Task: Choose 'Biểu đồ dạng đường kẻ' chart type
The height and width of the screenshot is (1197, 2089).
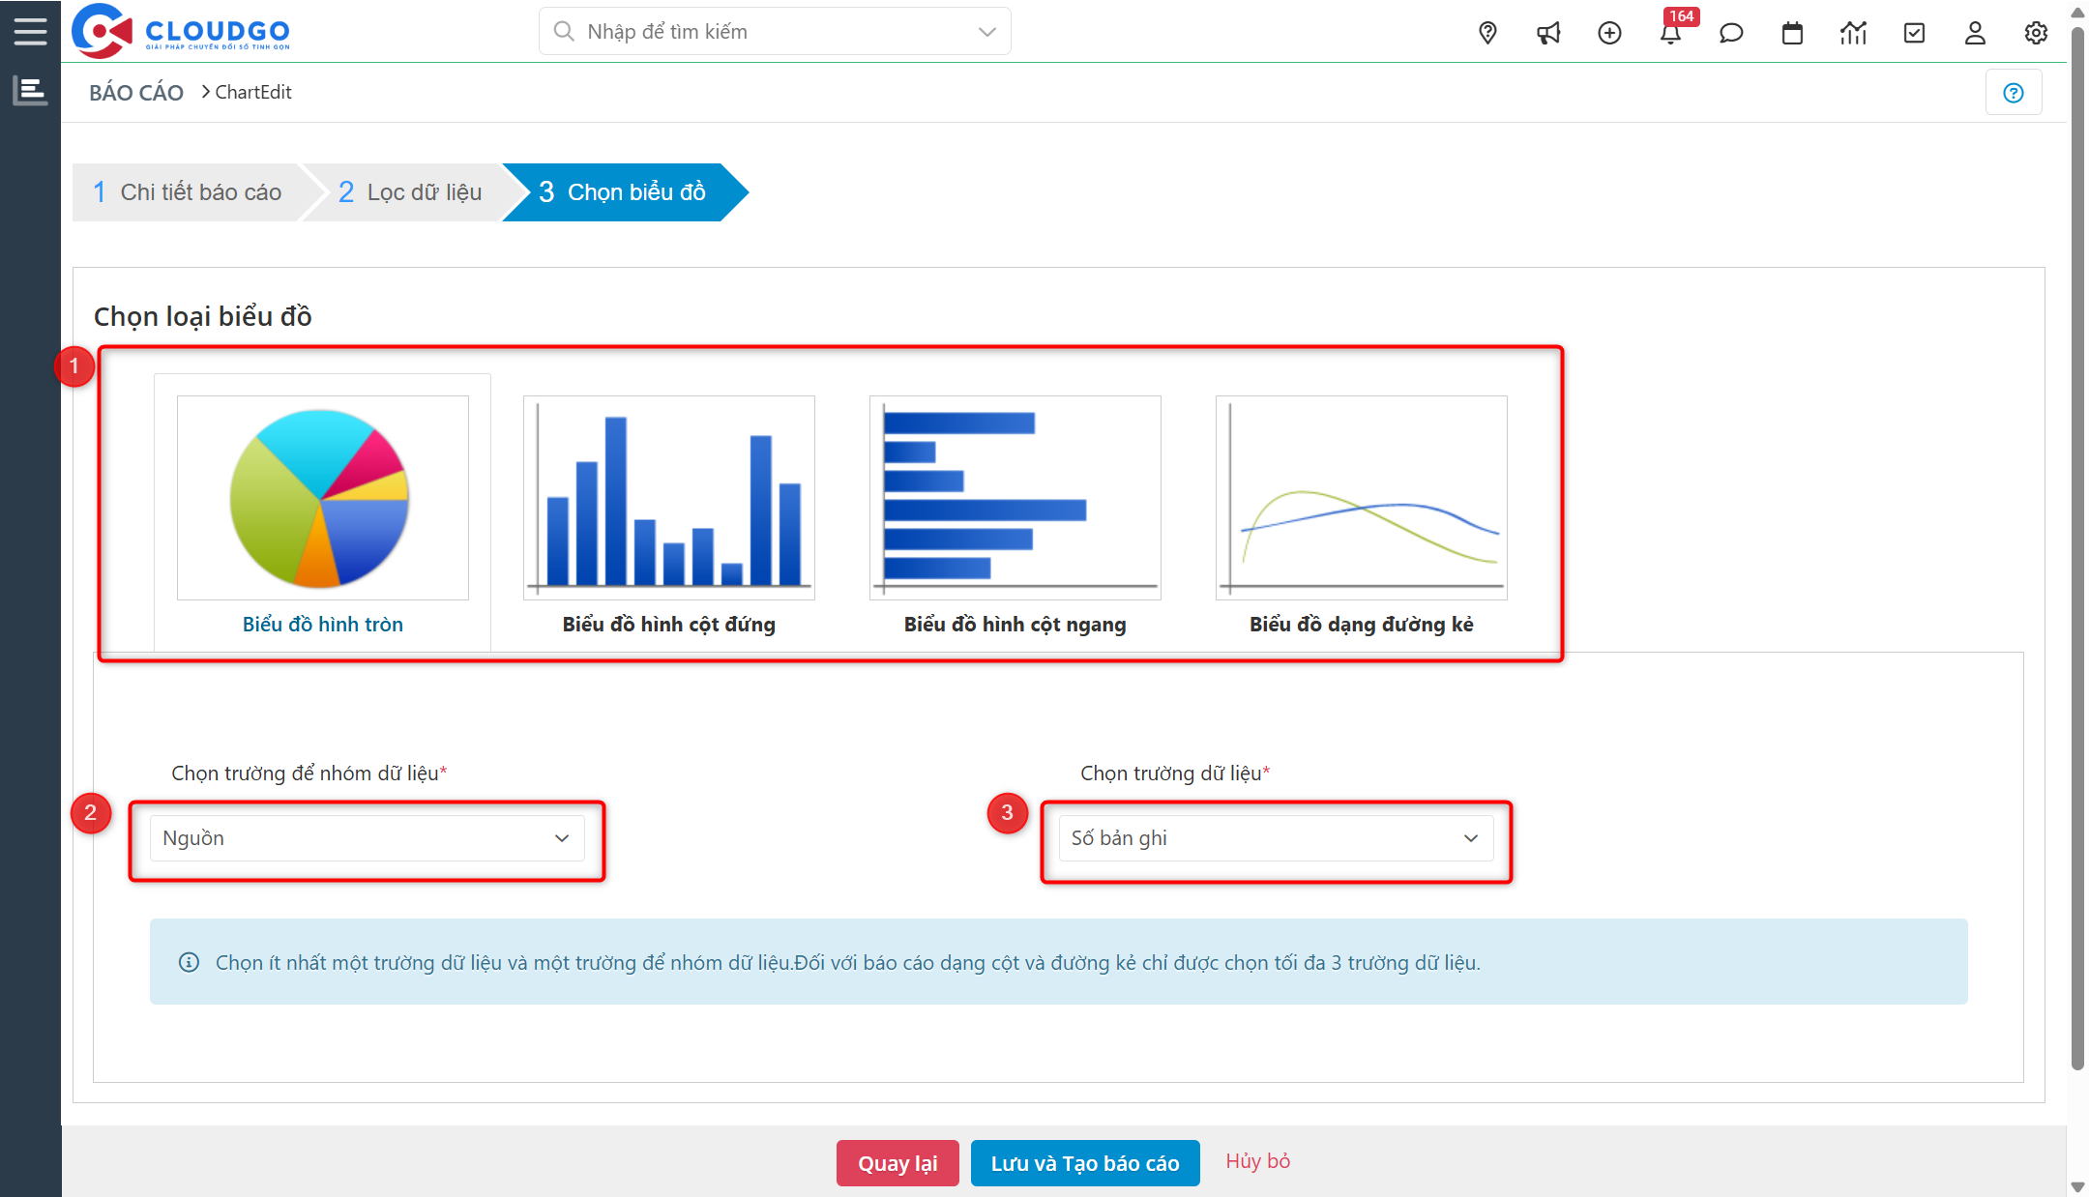Action: coord(1361,498)
